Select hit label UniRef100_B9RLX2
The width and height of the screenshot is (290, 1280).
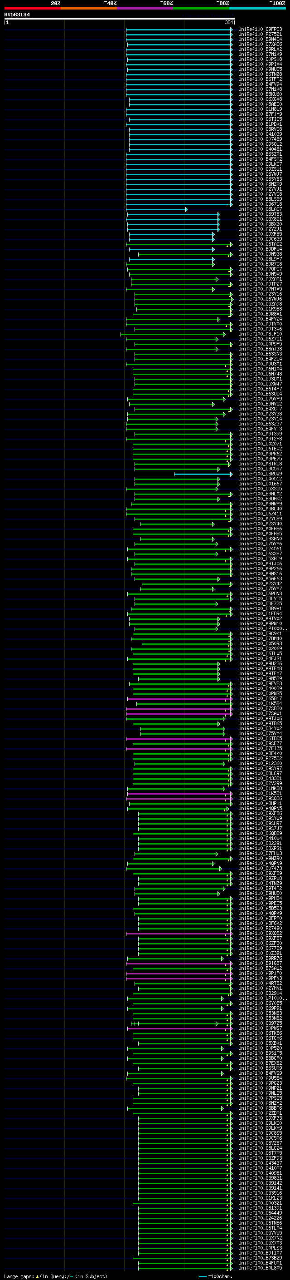260,49
